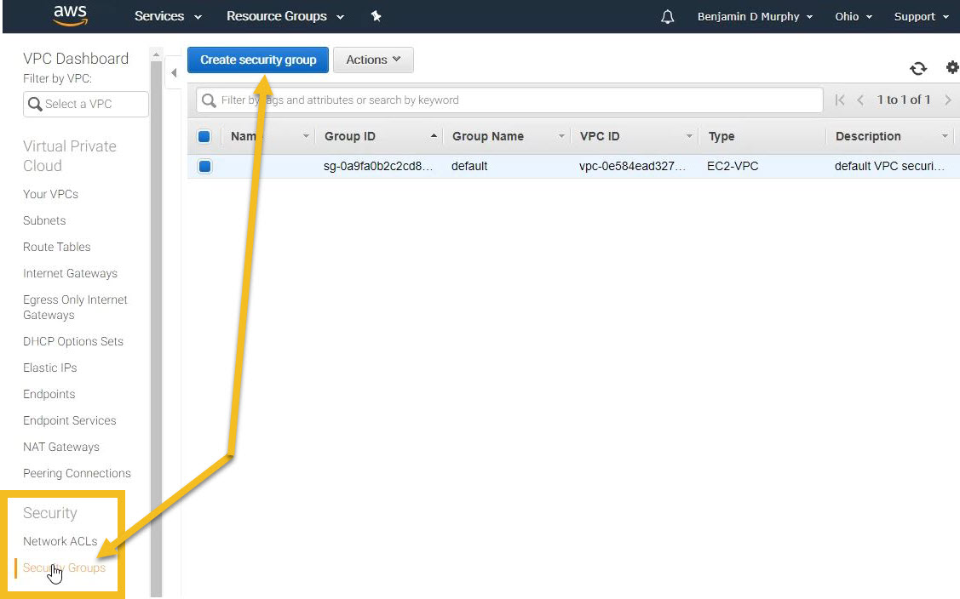Open the Group Name column filter arrow
The width and height of the screenshot is (960, 599).
click(560, 136)
